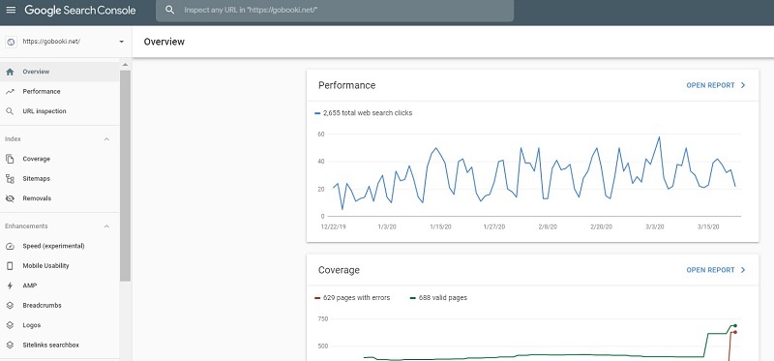Screen dimensions: 774x361
Task: Open URL inspection from the sidebar
Action: 59,111
